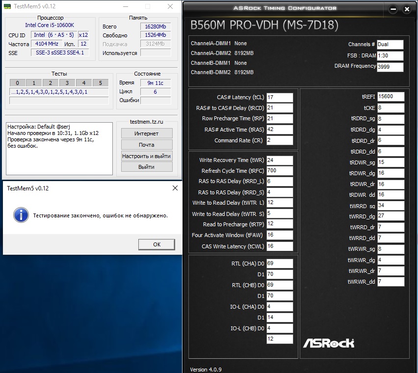The height and width of the screenshot is (373, 418).
Task: Click the TestMem5 memory chip title icon
Action: click(7, 6)
